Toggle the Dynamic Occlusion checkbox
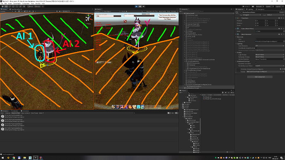The width and height of the screenshot is (285, 160). tap(256, 64)
